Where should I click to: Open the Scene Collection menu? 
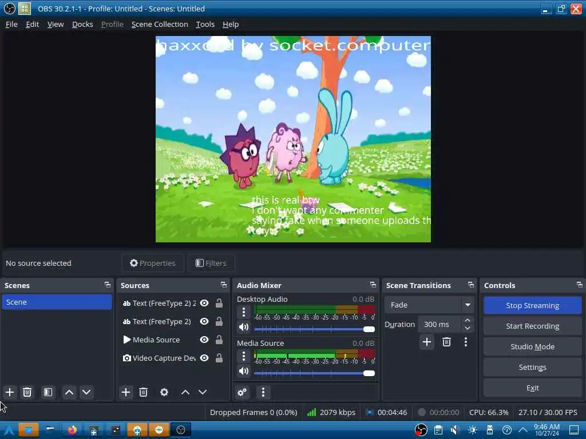click(160, 24)
